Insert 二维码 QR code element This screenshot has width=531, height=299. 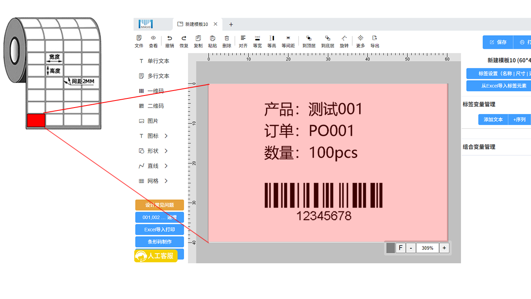(151, 106)
